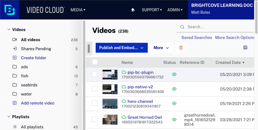
Task: Open the Great Horned Owl video link
Action: point(145,117)
